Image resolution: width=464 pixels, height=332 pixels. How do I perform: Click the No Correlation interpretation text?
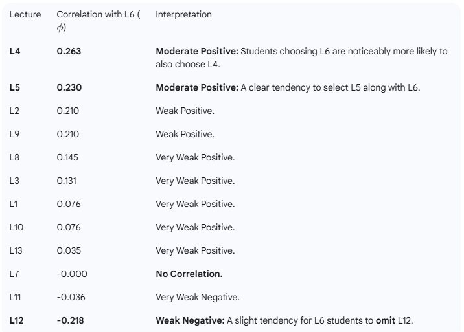[x=189, y=274]
